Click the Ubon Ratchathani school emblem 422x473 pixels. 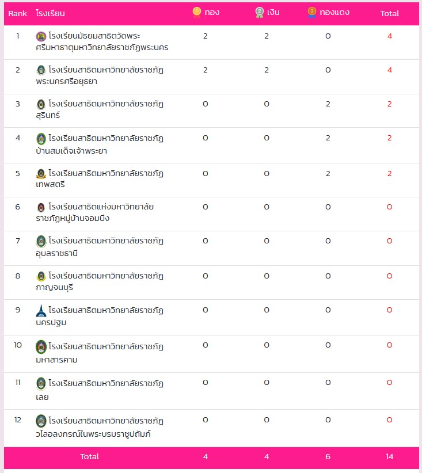[x=41, y=241]
